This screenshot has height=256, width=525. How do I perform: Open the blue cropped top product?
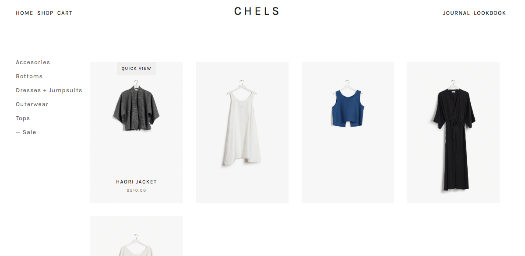[348, 132]
